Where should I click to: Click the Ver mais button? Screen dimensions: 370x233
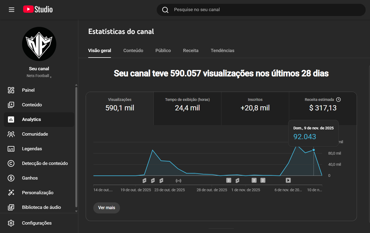pos(106,208)
